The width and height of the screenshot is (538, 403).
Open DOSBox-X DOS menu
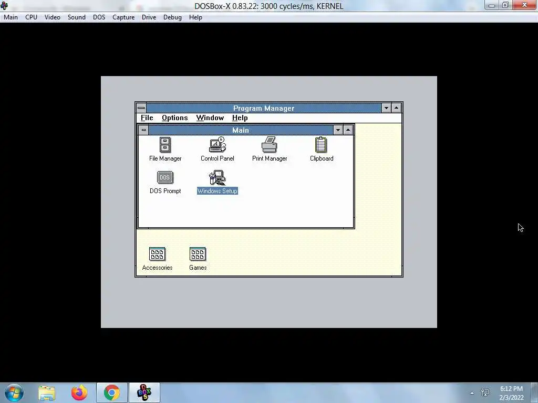(99, 17)
